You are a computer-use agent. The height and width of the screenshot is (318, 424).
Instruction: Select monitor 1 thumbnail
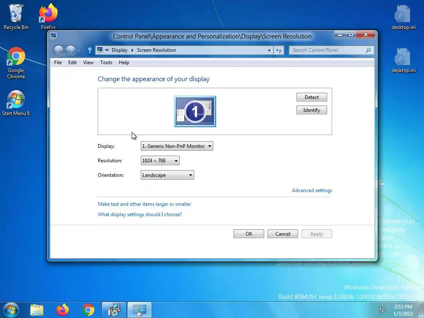point(195,111)
